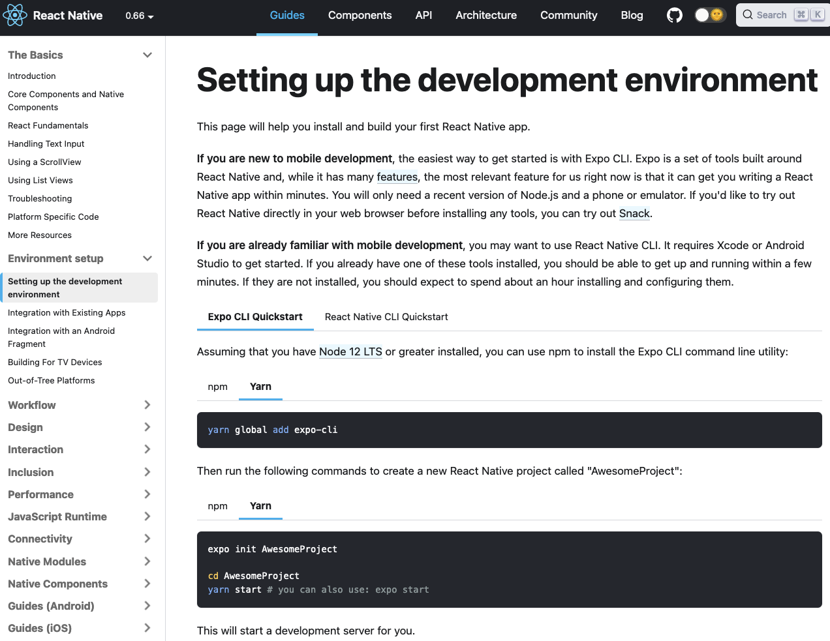Expand the Native Modules section chevron

tap(147, 561)
